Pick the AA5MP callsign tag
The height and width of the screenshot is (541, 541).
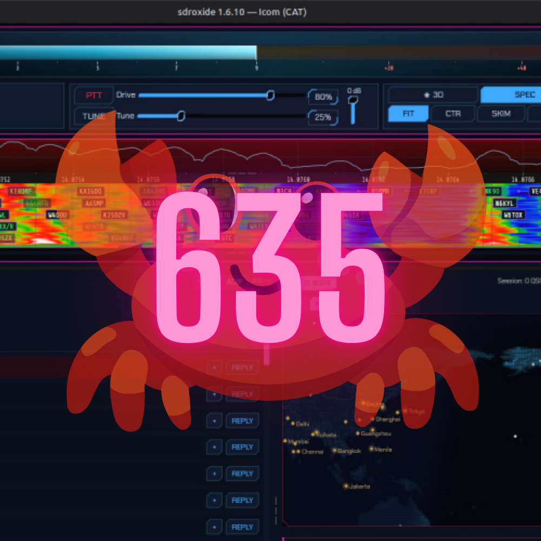pyautogui.click(x=94, y=203)
